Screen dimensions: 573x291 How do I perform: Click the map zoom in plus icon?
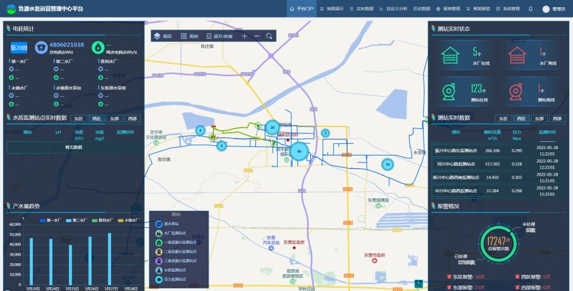click(245, 36)
